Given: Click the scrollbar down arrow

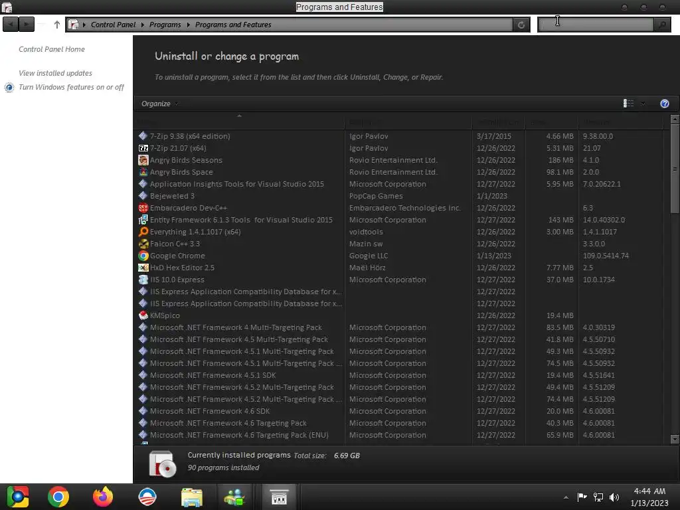Looking at the screenshot, I should click(x=675, y=439).
